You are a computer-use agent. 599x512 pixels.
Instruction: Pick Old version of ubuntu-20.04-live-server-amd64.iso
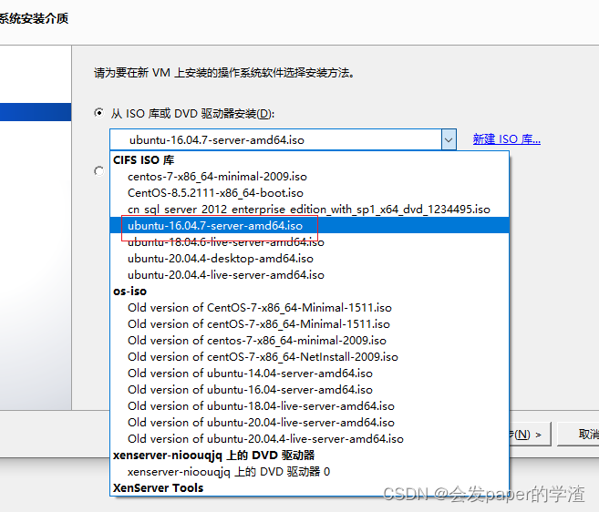pos(309,423)
